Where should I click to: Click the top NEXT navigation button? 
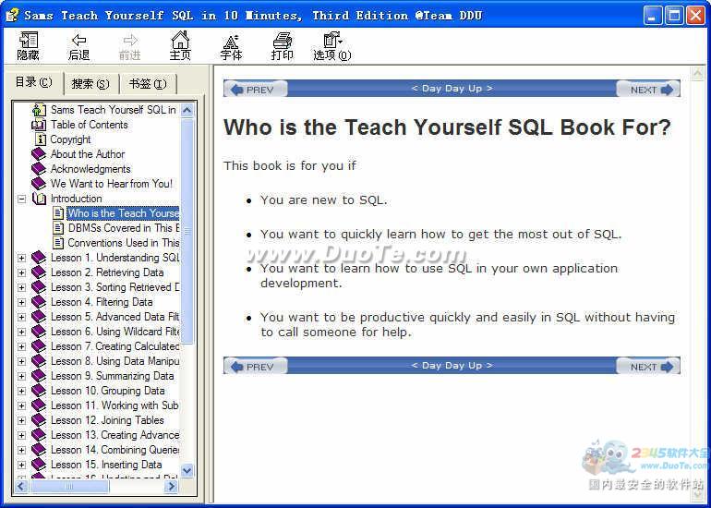point(648,90)
